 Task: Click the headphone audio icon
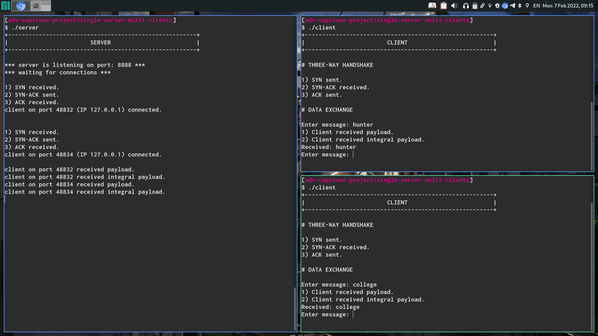(x=466, y=6)
